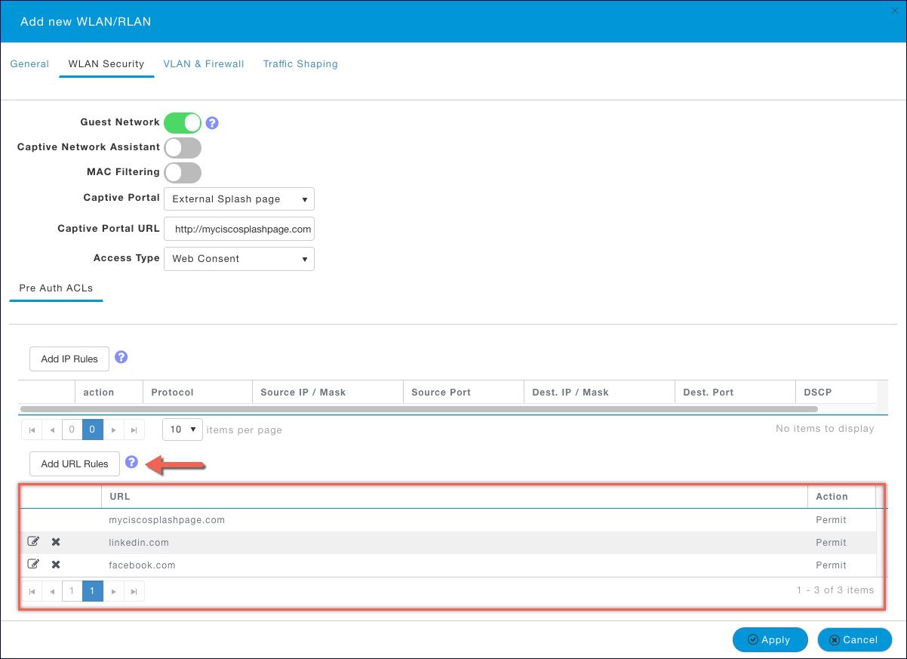Select the myciscosplashpage.com URL row
The image size is (907, 659).
click(x=448, y=520)
